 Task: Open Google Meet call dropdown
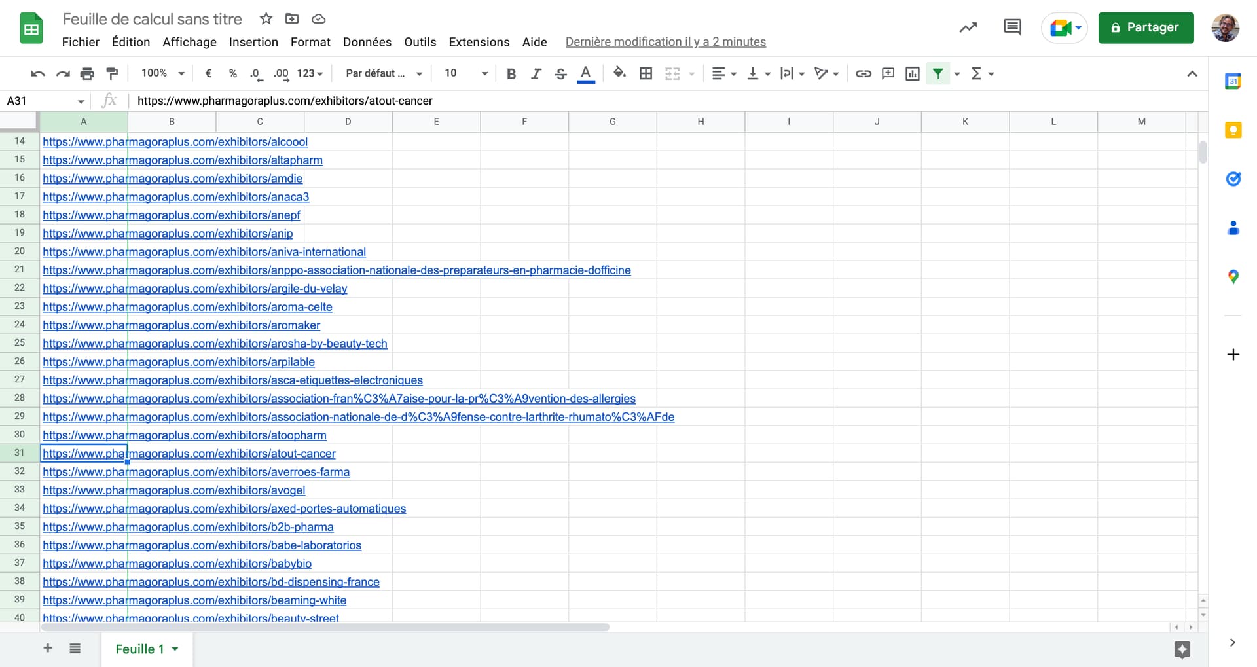pyautogui.click(x=1065, y=28)
